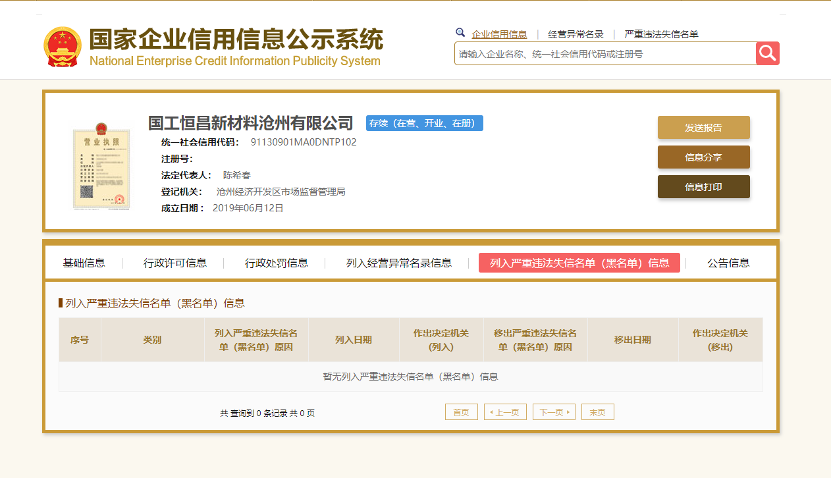The image size is (831, 478).
Task: Select the 企业信用信息 search category
Action: pos(499,34)
